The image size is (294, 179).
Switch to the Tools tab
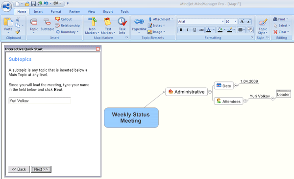coord(124,12)
